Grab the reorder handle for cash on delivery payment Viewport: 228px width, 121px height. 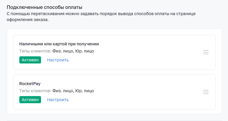pyautogui.click(x=206, y=52)
